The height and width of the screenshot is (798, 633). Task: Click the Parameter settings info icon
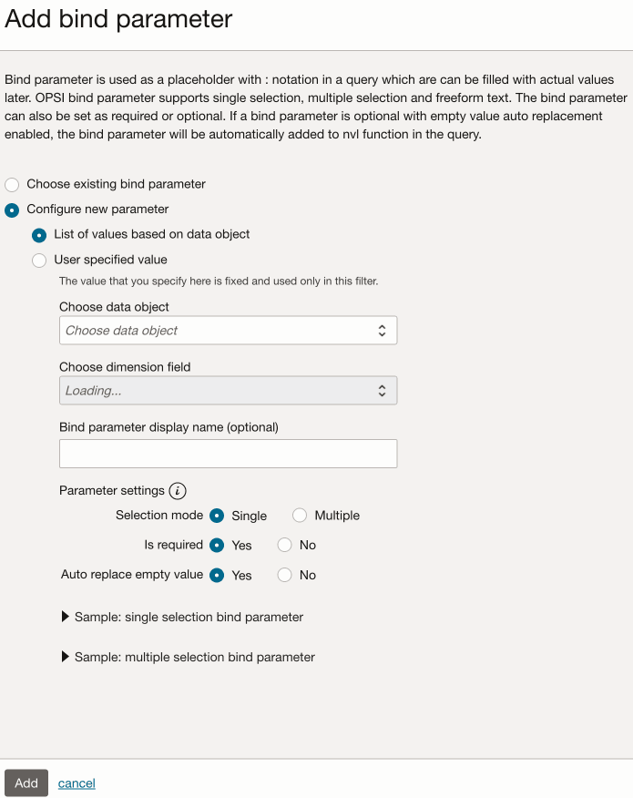[179, 490]
